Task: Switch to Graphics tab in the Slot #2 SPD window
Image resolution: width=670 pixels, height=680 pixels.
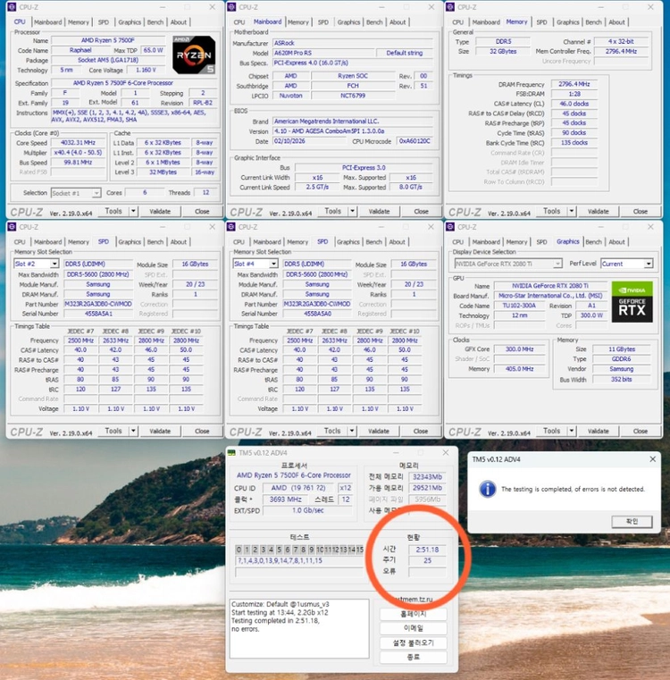Action: pyautogui.click(x=130, y=242)
